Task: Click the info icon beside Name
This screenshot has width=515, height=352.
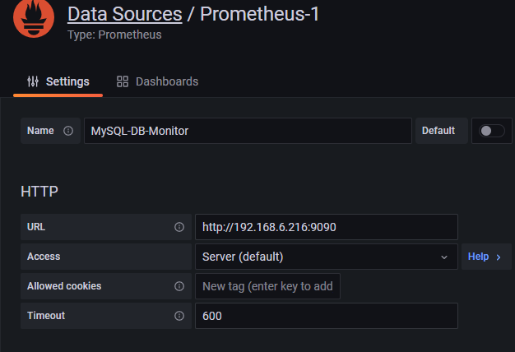Action: pyautogui.click(x=68, y=131)
